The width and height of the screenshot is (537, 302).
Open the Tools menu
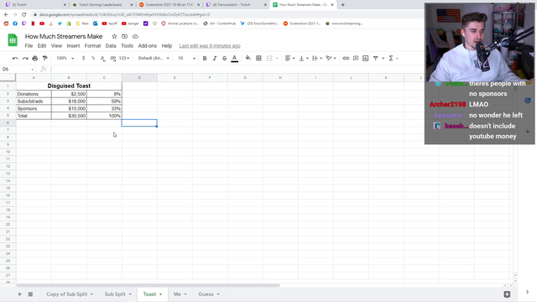127,46
